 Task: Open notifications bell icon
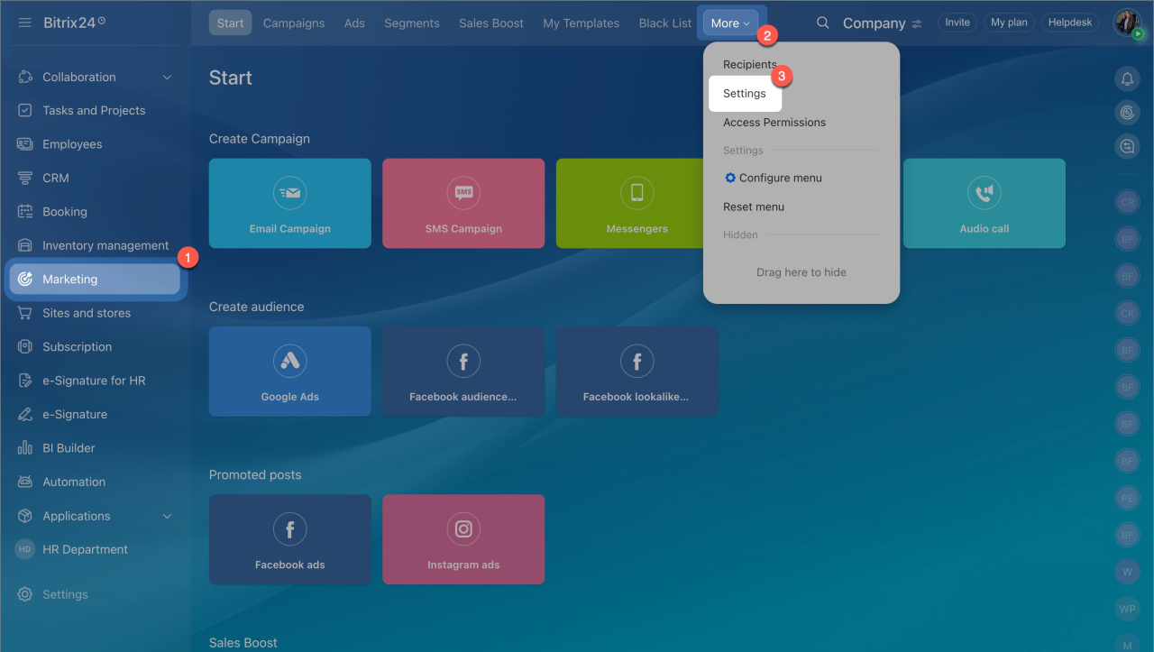(1127, 78)
